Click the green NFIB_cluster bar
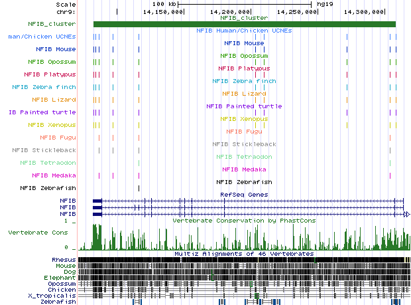Viewport: 411px width, 305px height. click(244, 25)
